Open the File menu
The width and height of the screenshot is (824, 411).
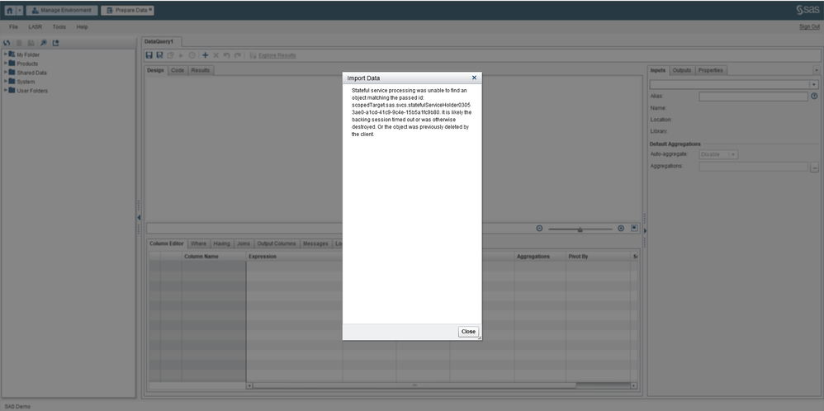pos(14,26)
